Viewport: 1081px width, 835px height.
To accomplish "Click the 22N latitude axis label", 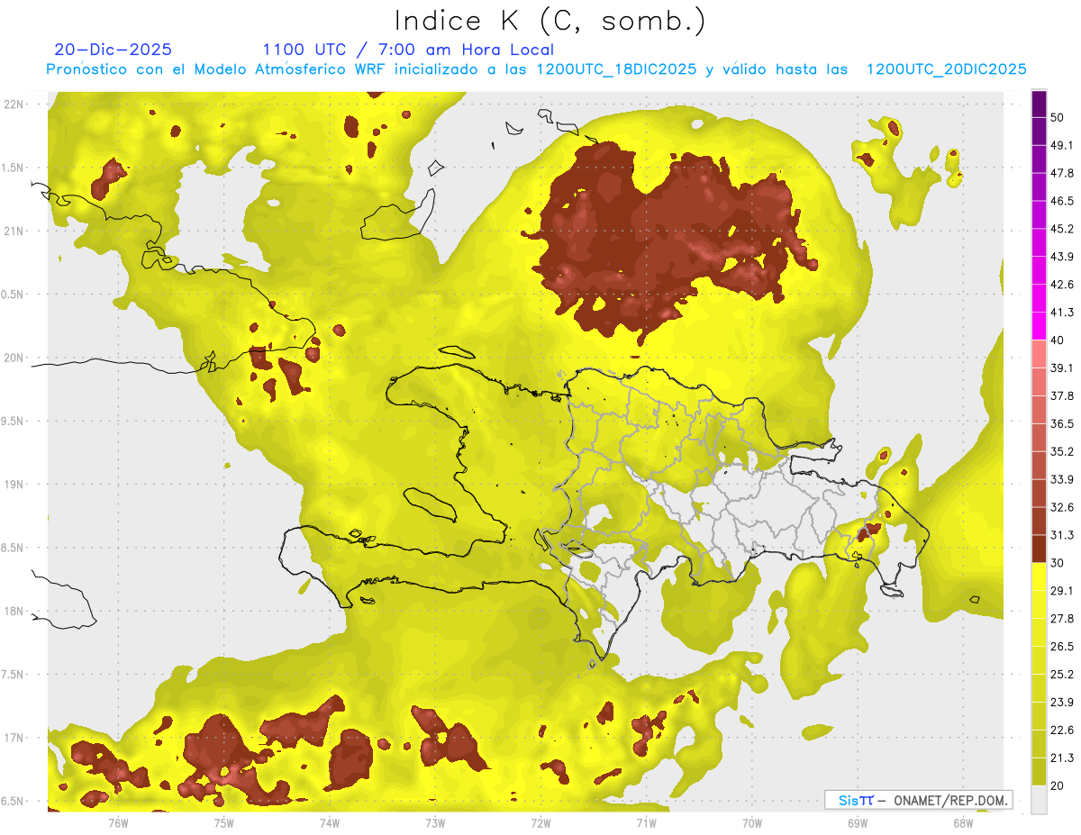I will (14, 104).
